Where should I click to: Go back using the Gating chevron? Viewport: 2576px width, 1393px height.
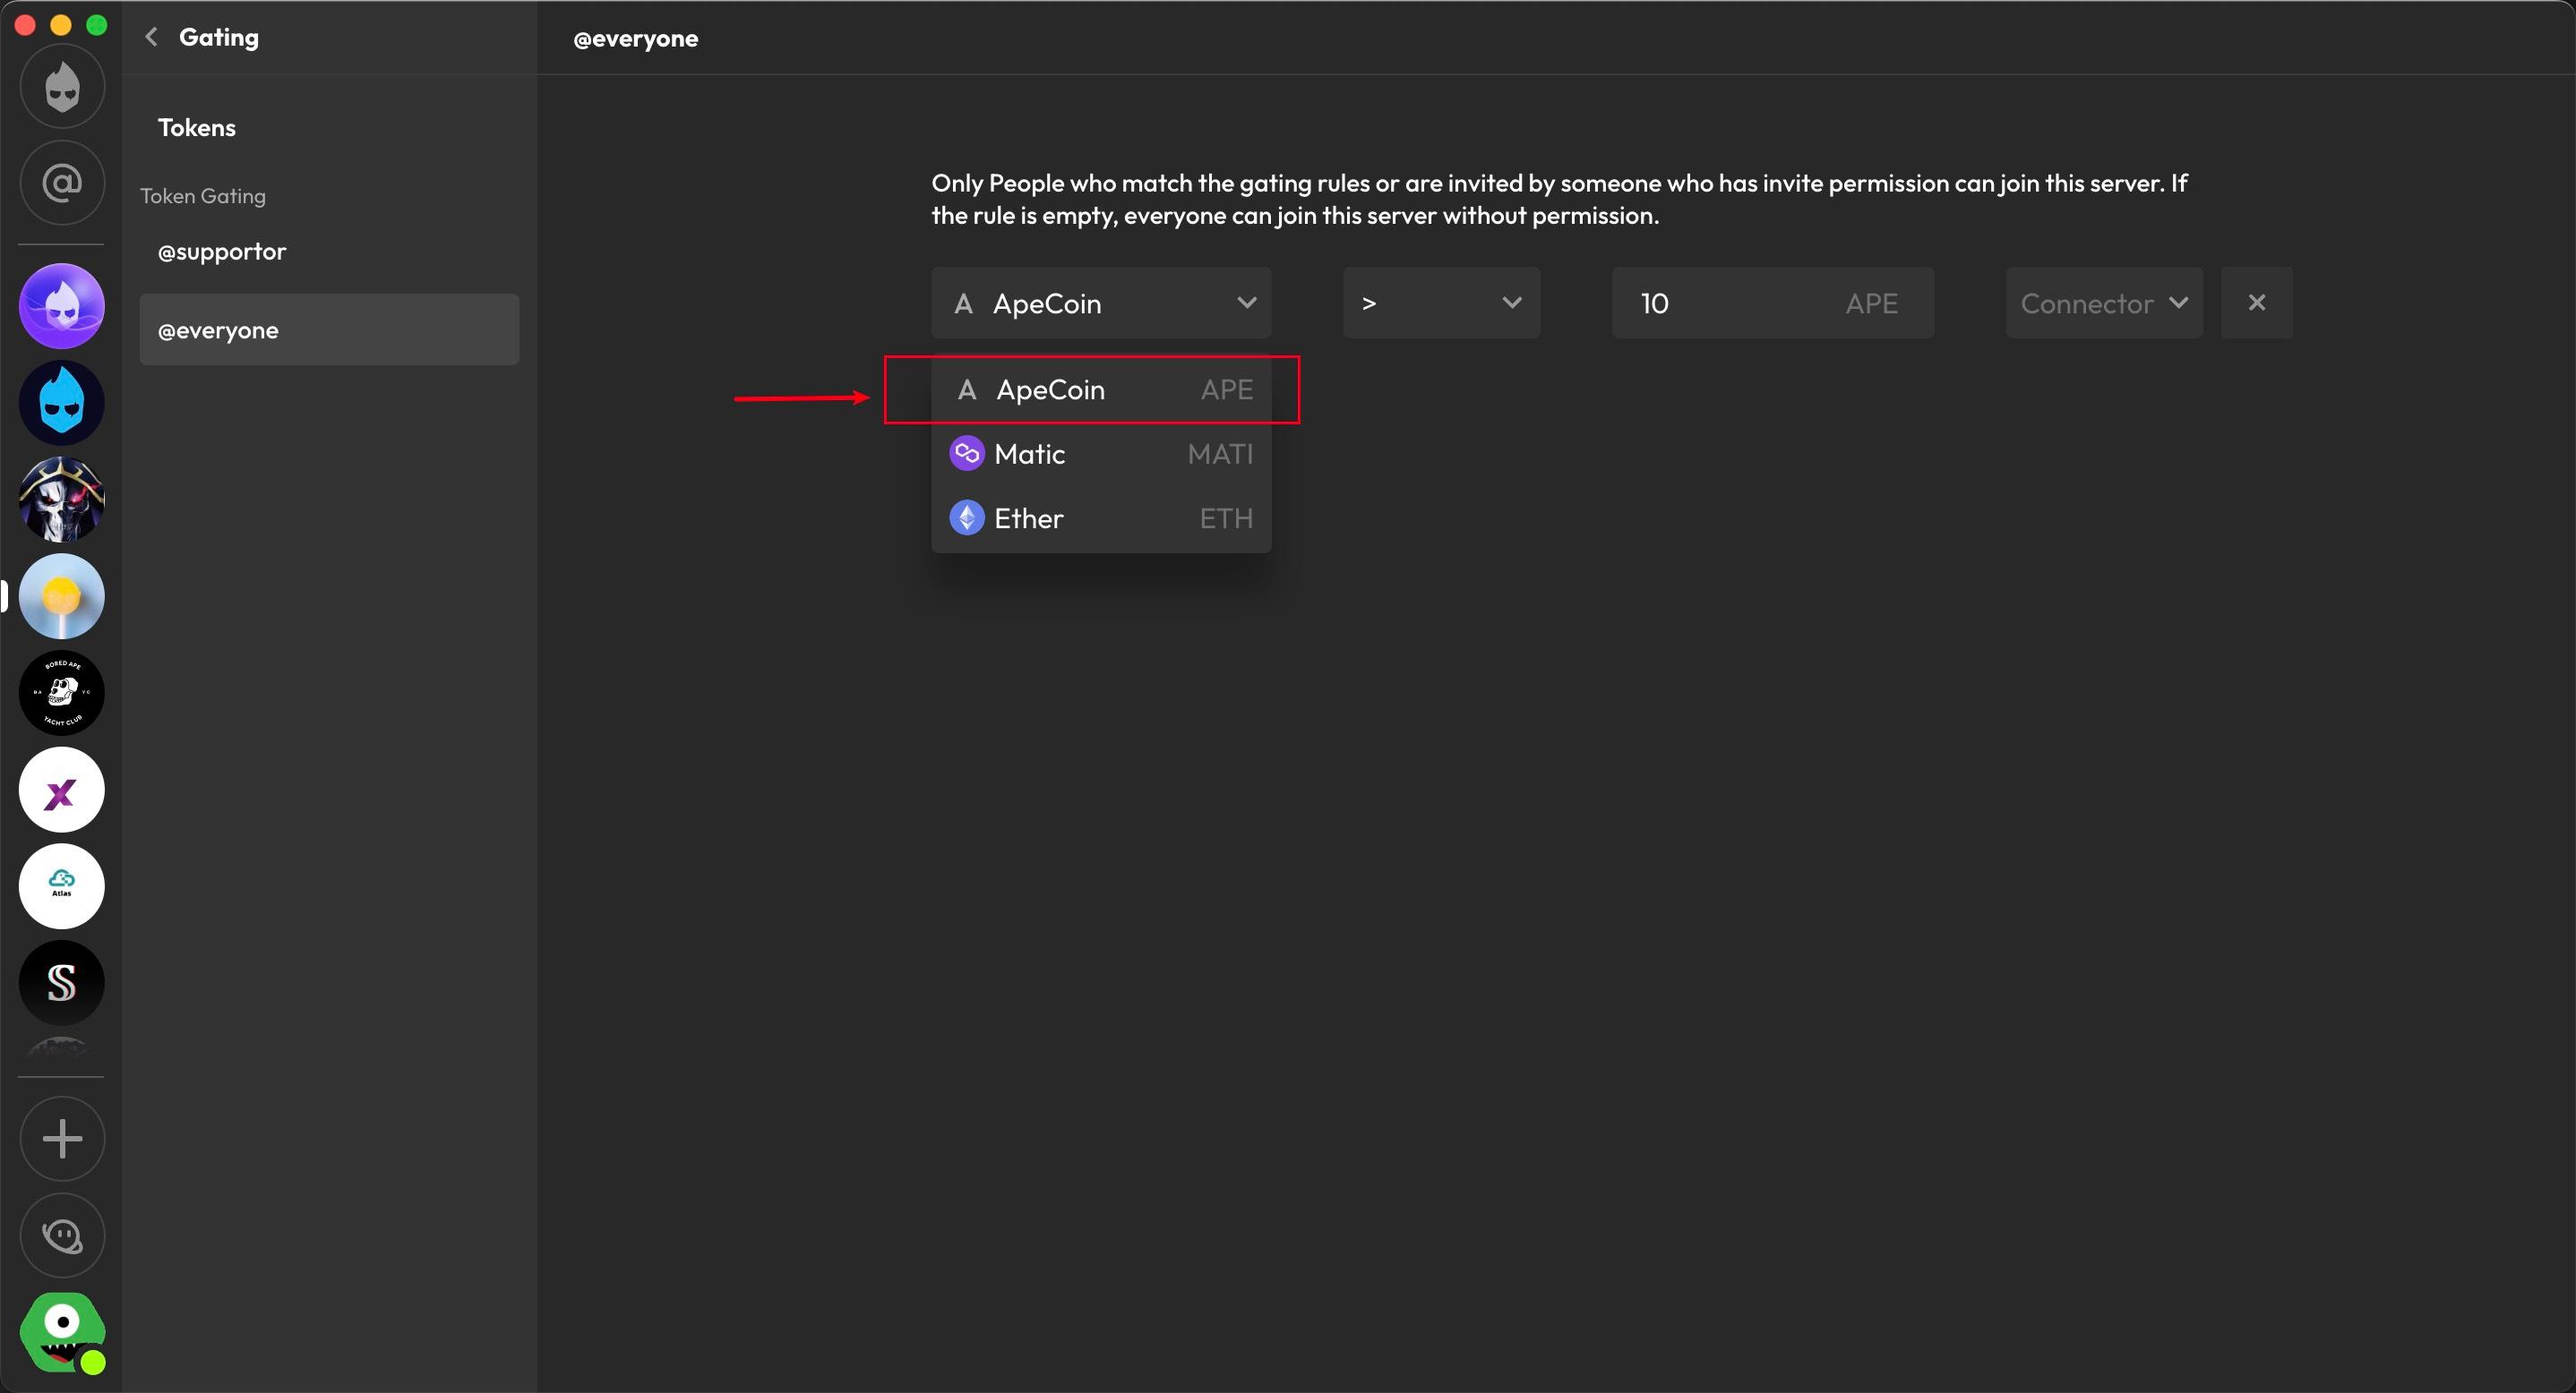pyautogui.click(x=151, y=37)
